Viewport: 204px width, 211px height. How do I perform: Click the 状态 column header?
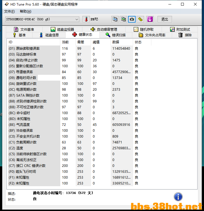[x=142, y=42]
